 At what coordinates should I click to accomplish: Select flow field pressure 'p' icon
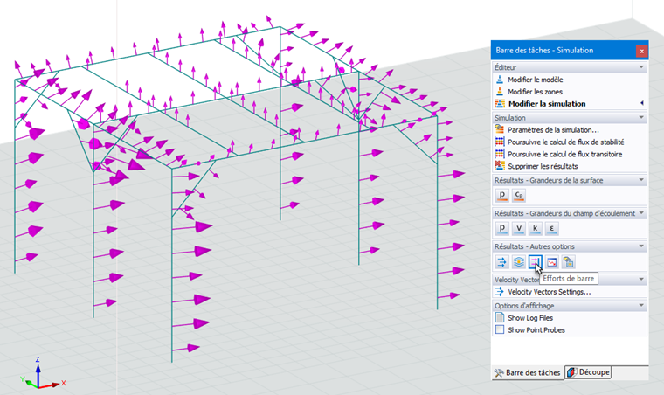point(502,228)
